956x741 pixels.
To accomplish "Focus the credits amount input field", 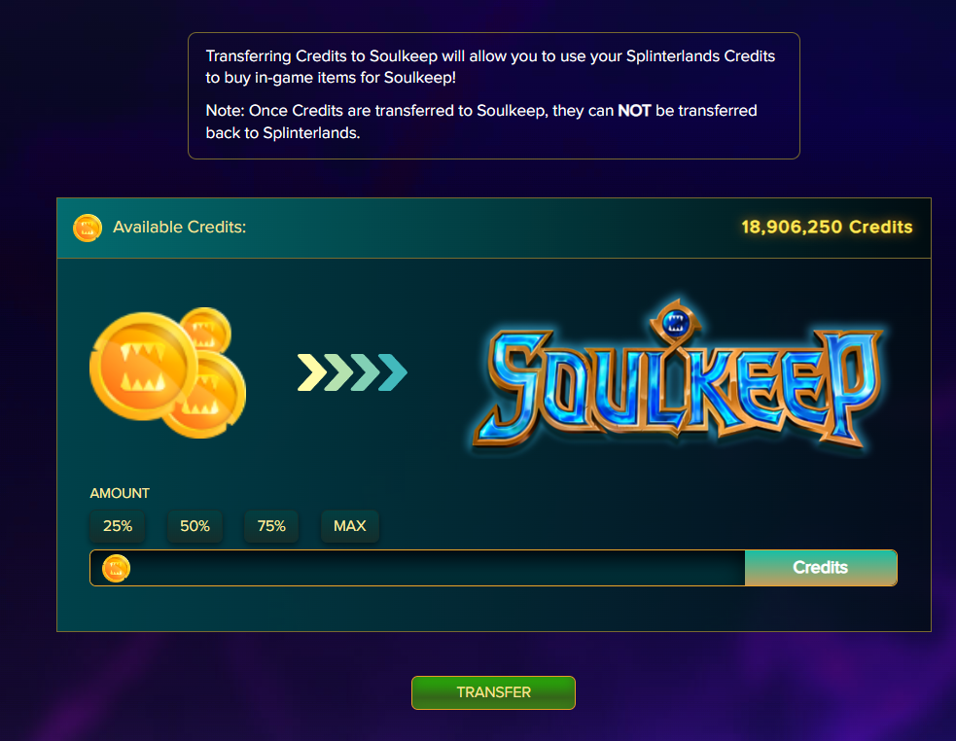I will pyautogui.click(x=417, y=568).
